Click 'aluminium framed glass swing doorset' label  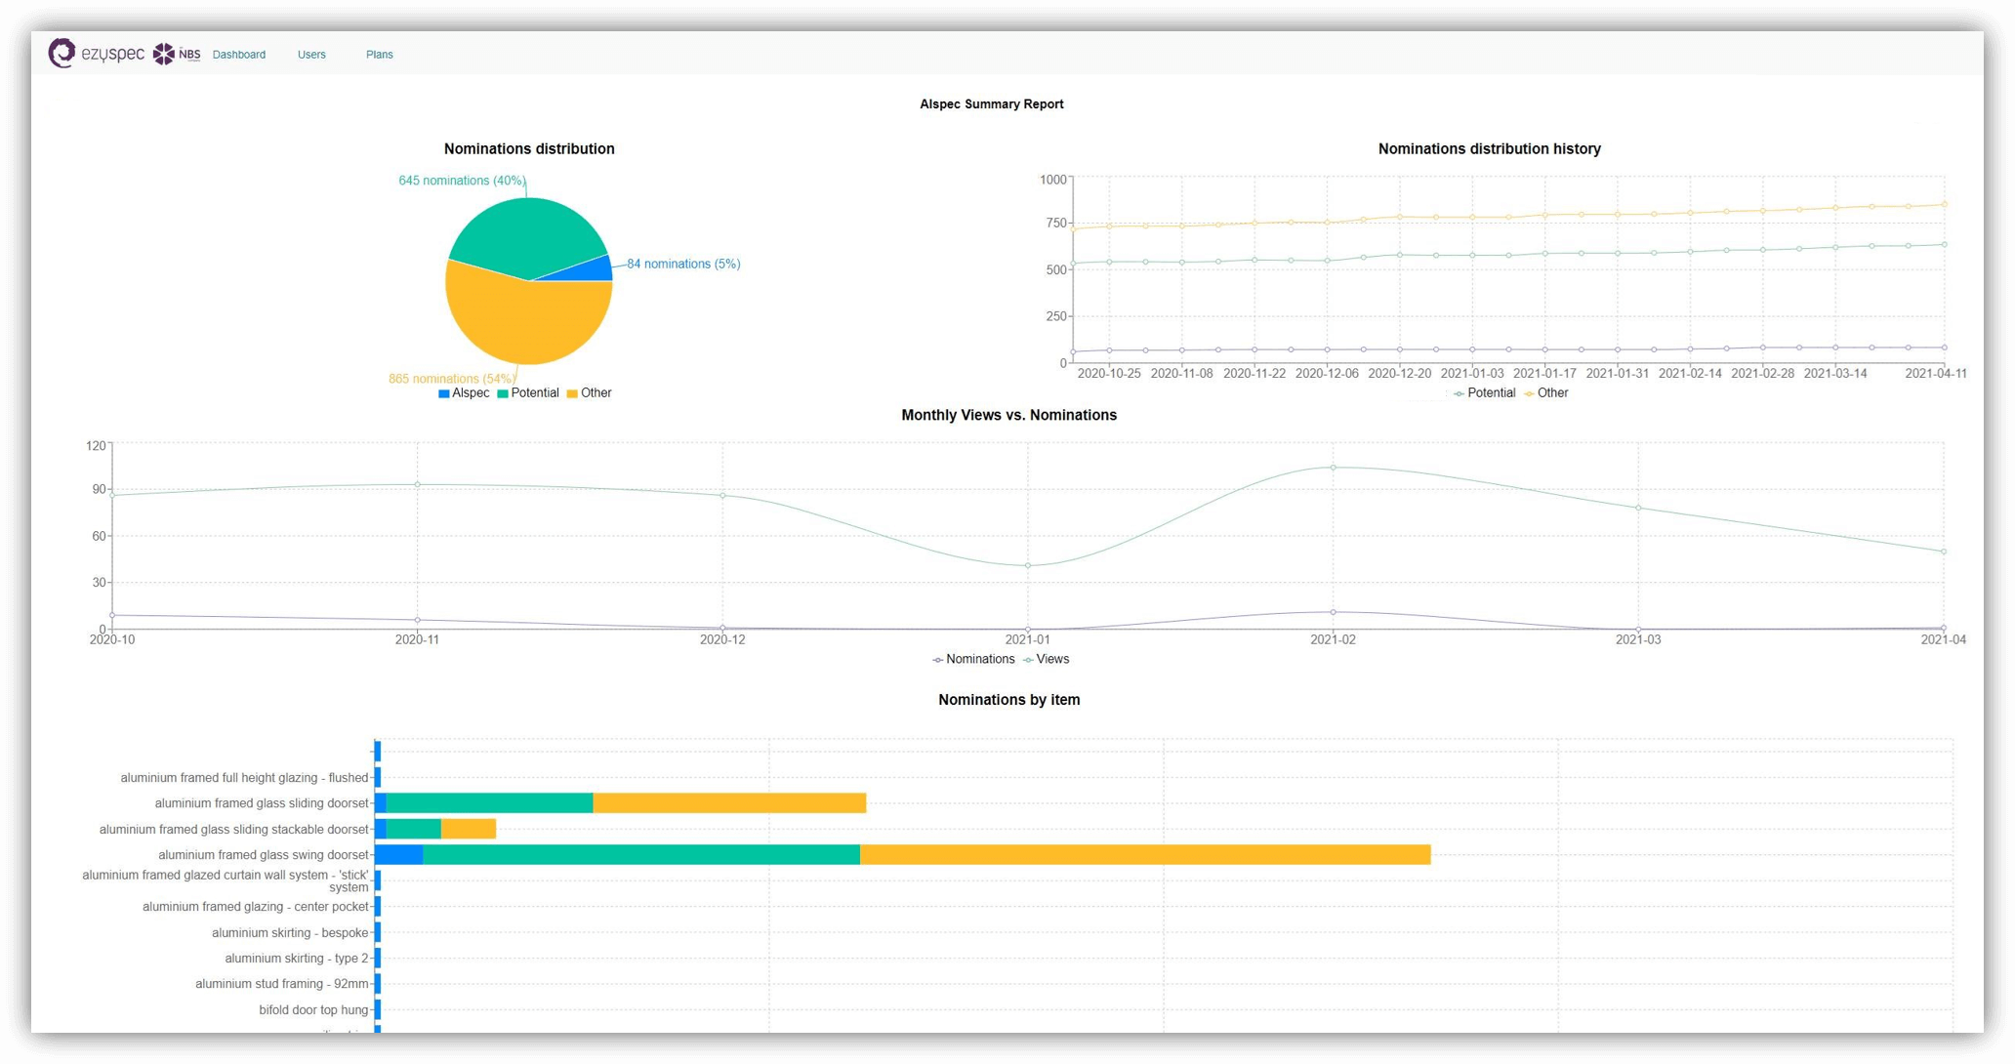point(264,855)
